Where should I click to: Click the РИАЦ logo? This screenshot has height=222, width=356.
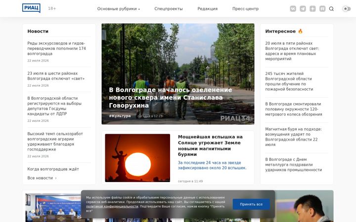31,8
